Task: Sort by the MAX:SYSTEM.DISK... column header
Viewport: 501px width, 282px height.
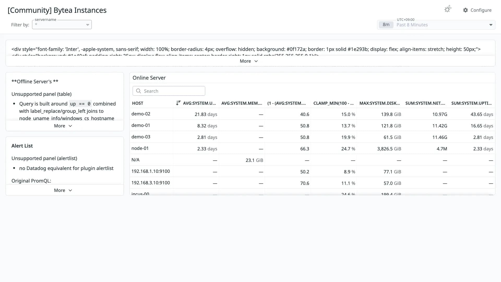Action: [x=379, y=103]
